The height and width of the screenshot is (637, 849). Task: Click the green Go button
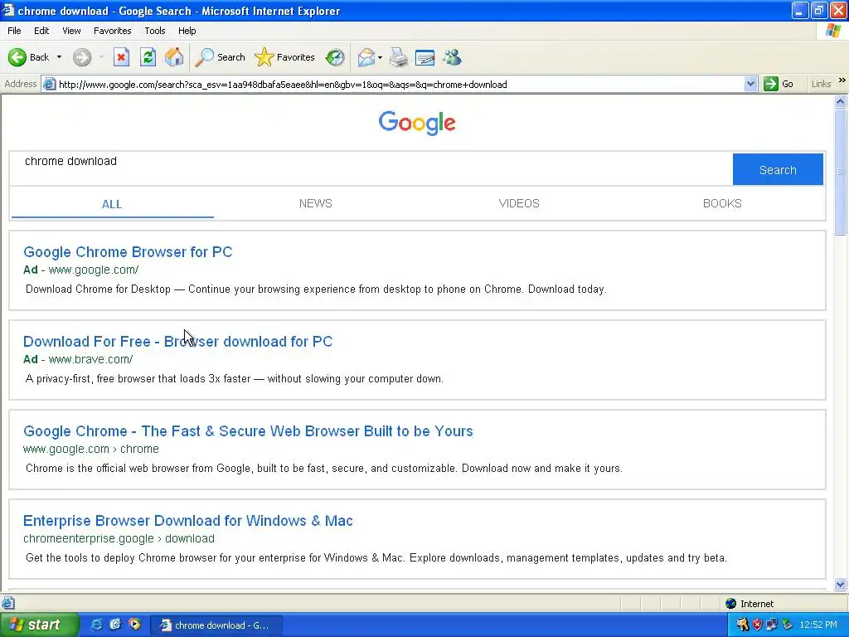(779, 84)
